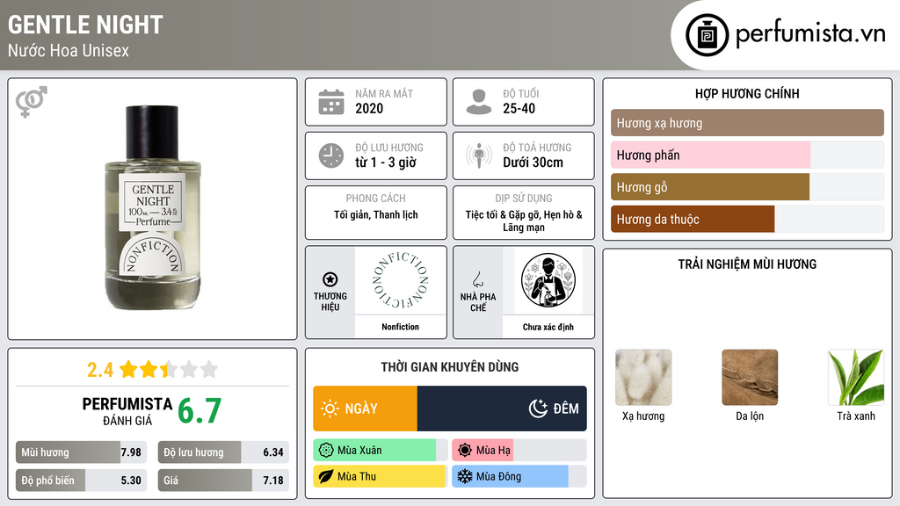Click the launch year value 2020
The image size is (900, 506).
369,108
